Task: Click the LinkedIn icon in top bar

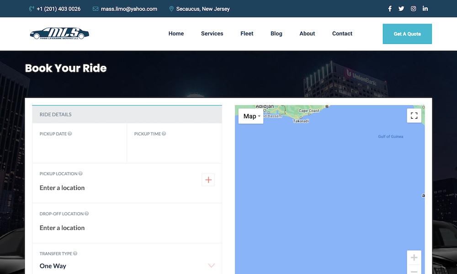Action: coord(425,9)
